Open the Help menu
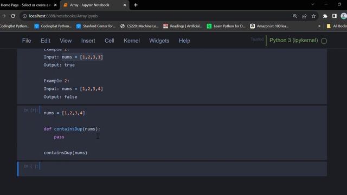The width and height of the screenshot is (347, 195). pos(184,41)
